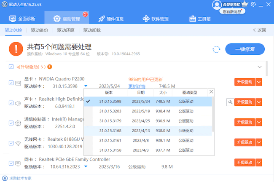Click 升级驱动 for Realtek PCIe network card
Screen dimensions: 274x182
coord(244,163)
